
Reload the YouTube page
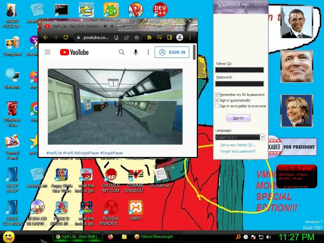66,37
